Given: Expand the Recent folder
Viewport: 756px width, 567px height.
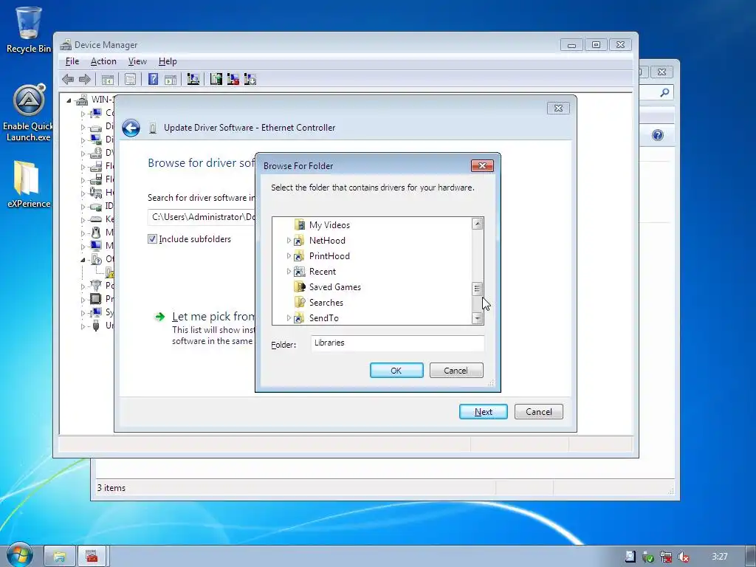Looking at the screenshot, I should [289, 271].
